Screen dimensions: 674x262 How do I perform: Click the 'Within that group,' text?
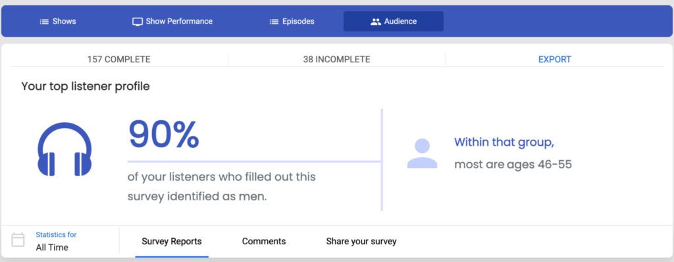[x=504, y=142]
